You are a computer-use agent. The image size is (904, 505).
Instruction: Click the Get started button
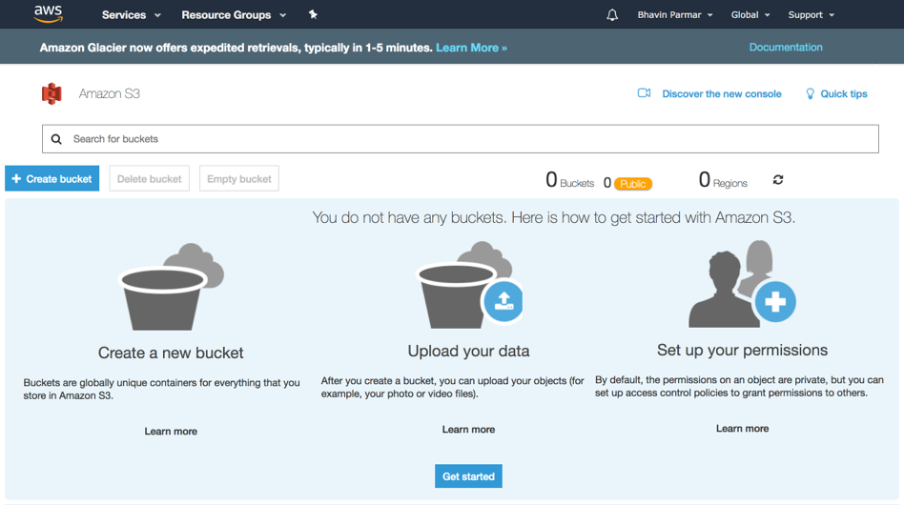[468, 476]
